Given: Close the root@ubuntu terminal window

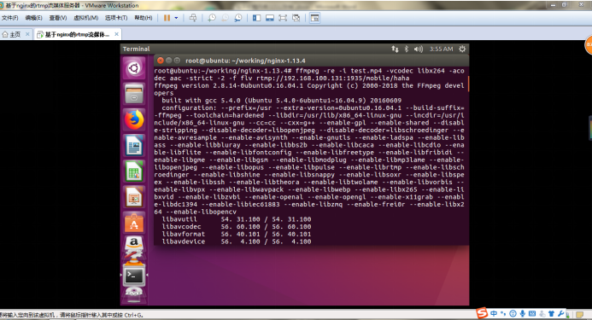Looking at the screenshot, I should point(160,61).
